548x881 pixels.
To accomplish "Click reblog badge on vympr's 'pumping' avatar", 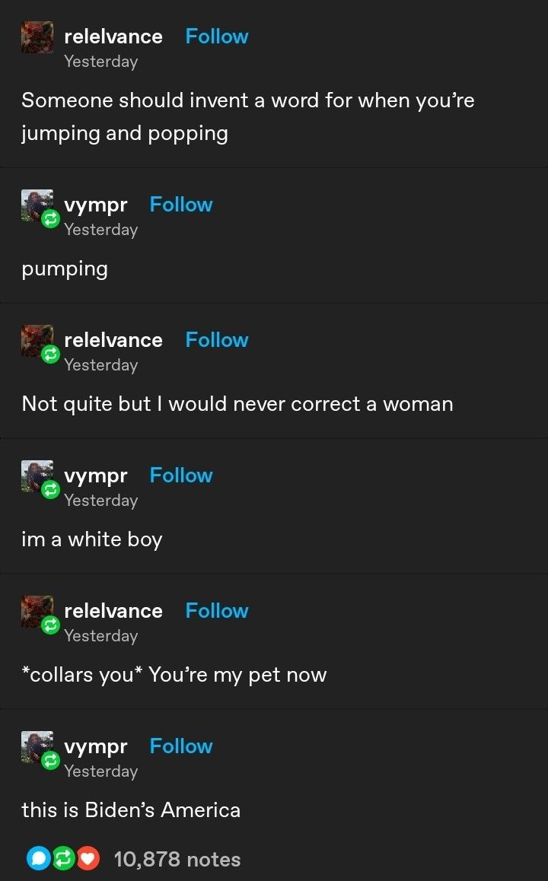I will coord(50,219).
